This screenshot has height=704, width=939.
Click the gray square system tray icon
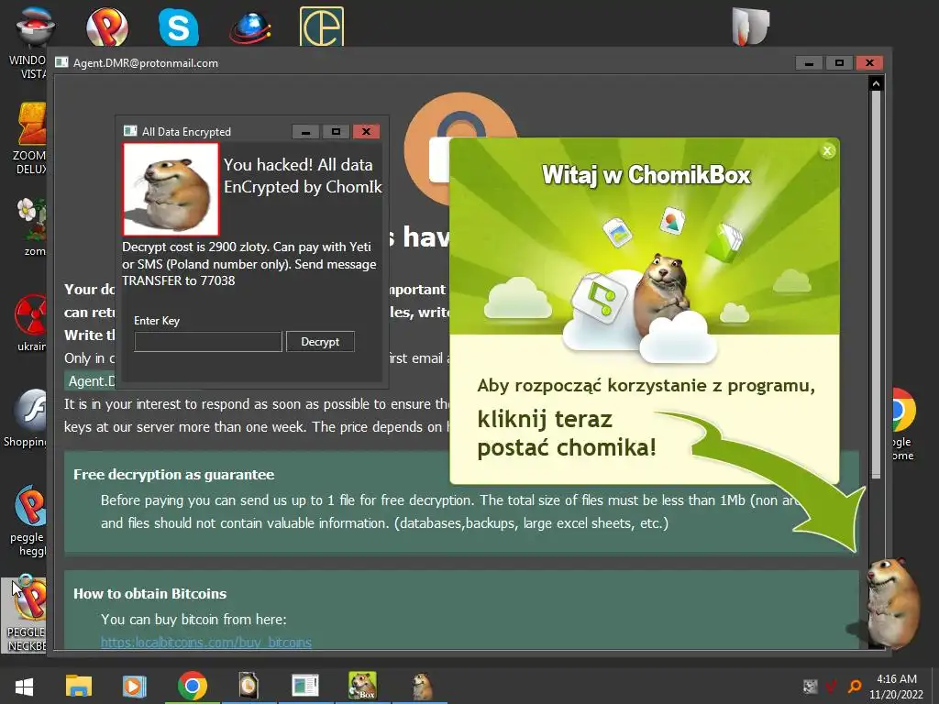point(811,686)
